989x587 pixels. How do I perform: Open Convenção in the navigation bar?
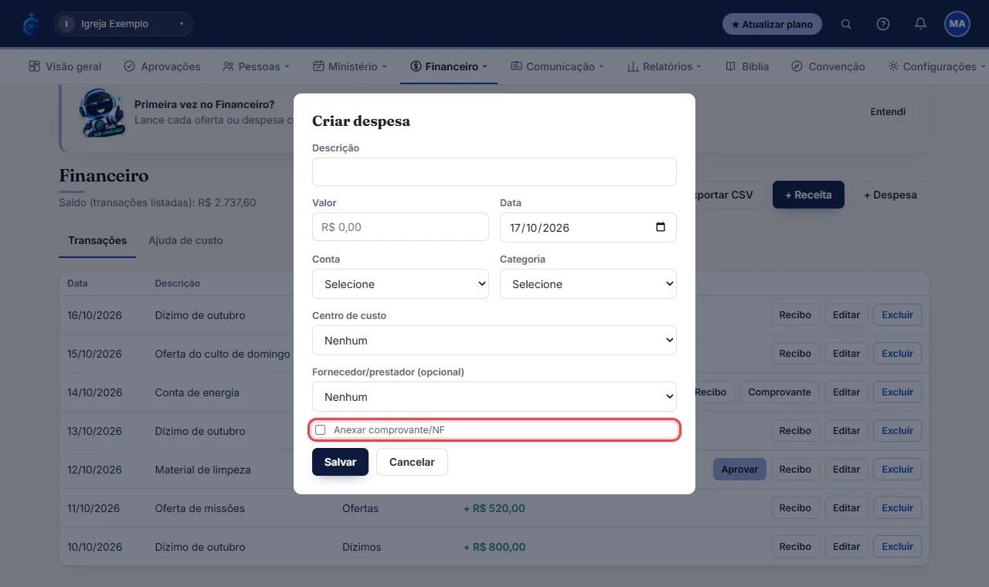tap(828, 66)
